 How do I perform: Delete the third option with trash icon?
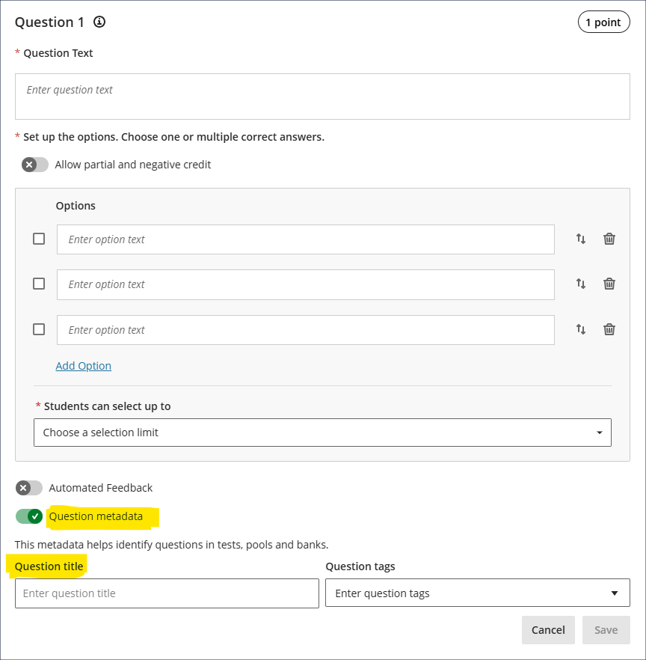tap(609, 329)
